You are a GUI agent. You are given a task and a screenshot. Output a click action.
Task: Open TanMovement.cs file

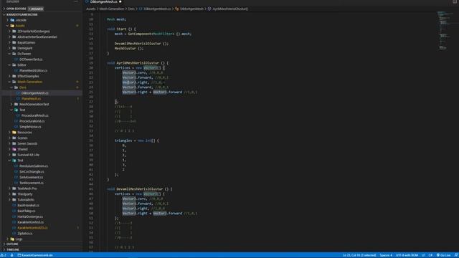pyautogui.click(x=32, y=183)
